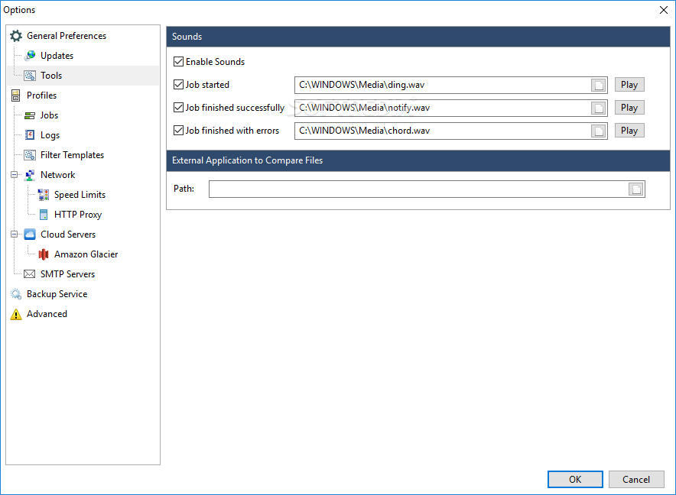Select SMTP Servers entry
This screenshot has width=676, height=495.
click(x=68, y=274)
